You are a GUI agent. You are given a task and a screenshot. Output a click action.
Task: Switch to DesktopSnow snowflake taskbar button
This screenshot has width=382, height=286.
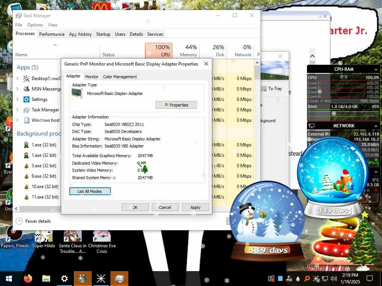coord(101,279)
